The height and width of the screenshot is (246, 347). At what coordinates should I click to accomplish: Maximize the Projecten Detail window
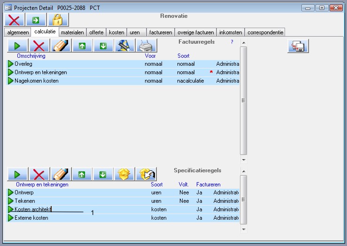tap(322, 8)
